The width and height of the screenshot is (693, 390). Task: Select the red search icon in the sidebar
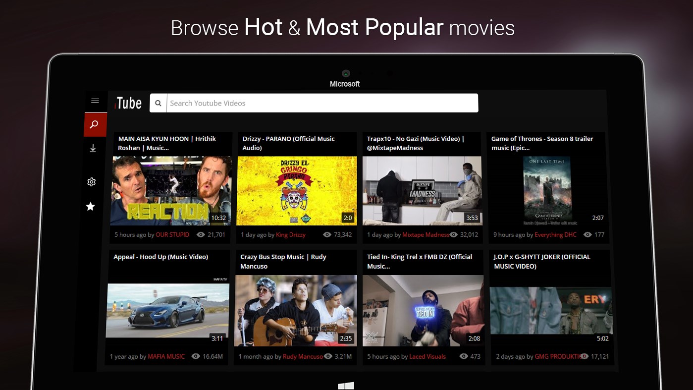coord(95,124)
